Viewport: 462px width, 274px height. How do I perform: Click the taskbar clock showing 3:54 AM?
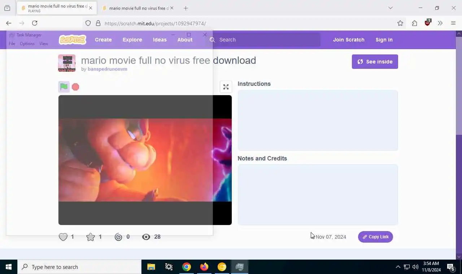(431, 267)
